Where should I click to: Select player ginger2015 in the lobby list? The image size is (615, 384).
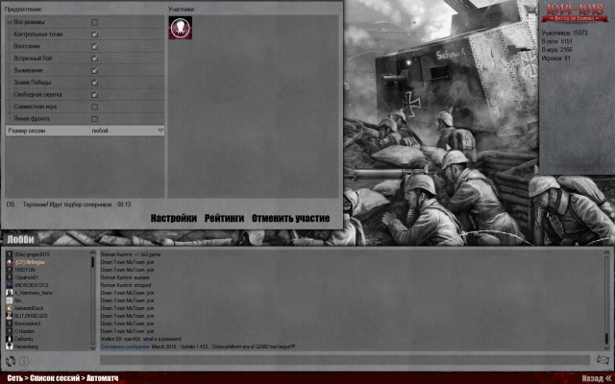32,254
